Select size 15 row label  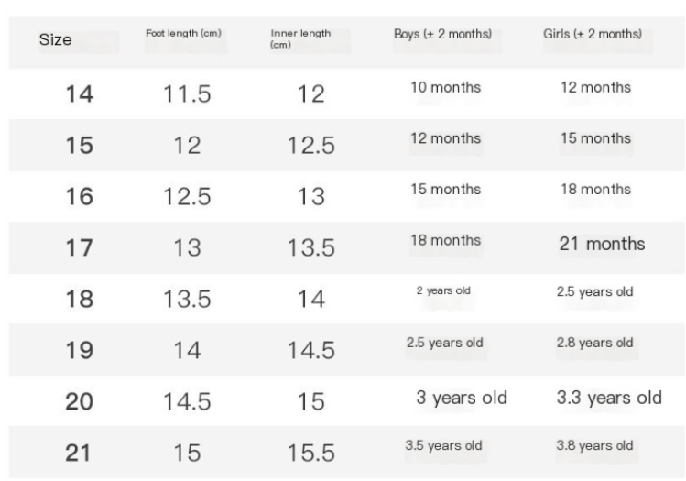click(x=81, y=145)
